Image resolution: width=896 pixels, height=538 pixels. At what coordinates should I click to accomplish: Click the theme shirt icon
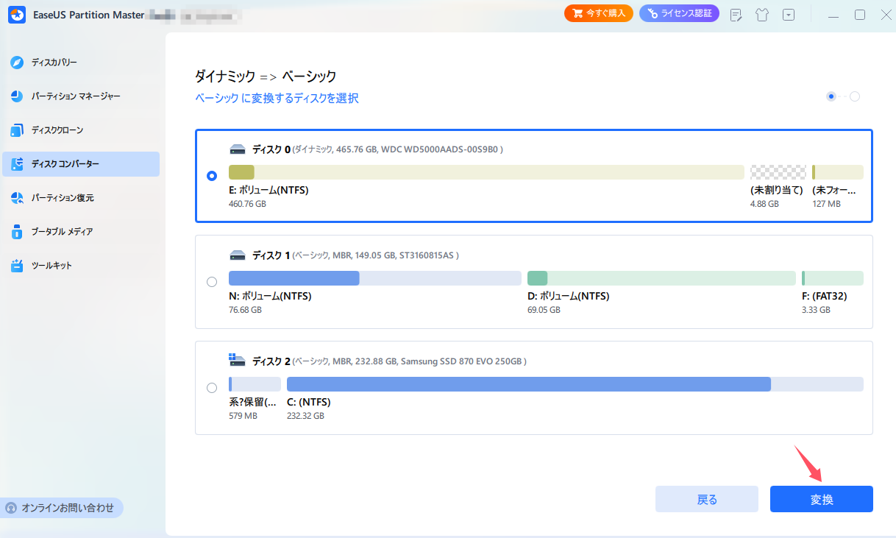tap(762, 14)
